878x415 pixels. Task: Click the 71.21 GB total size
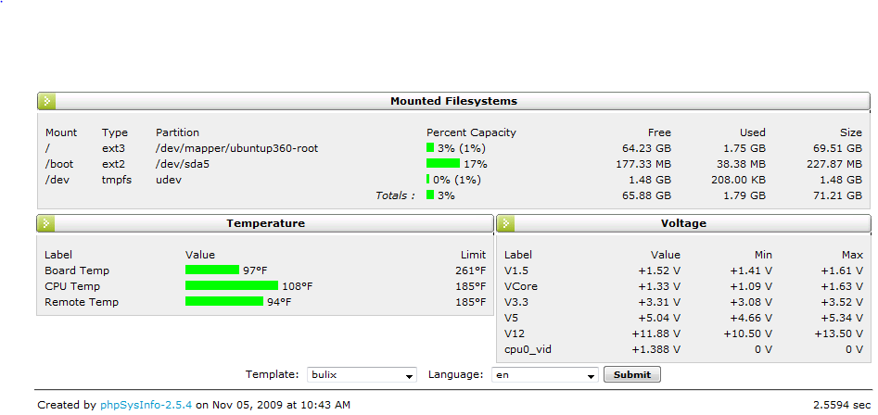tap(838, 195)
